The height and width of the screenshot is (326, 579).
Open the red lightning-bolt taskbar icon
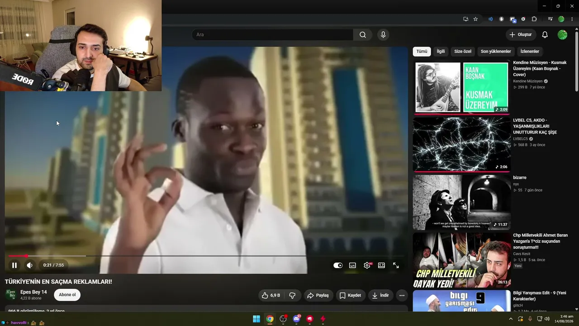point(323,319)
